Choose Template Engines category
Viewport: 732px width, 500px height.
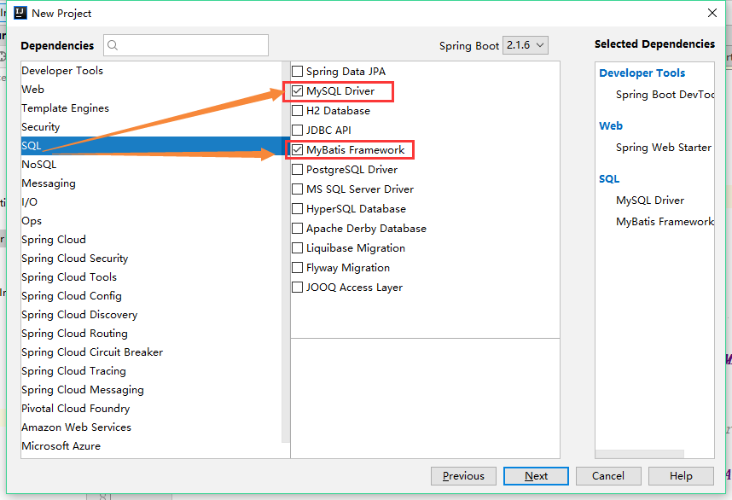pyautogui.click(x=151, y=108)
